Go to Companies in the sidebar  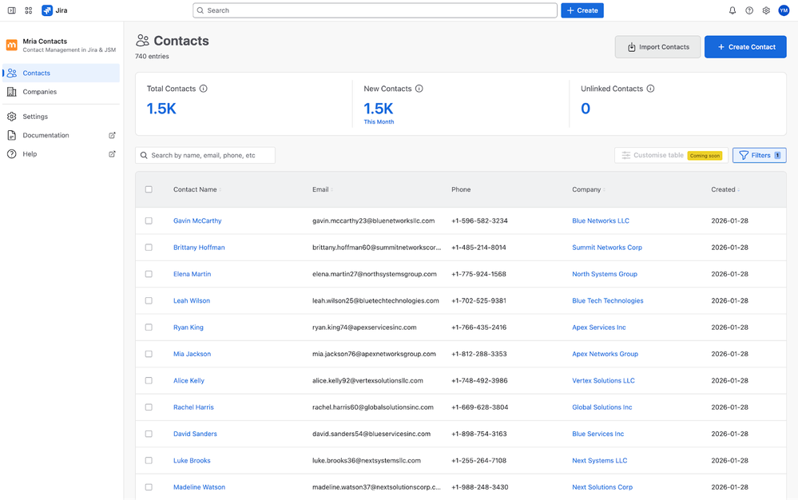[40, 92]
